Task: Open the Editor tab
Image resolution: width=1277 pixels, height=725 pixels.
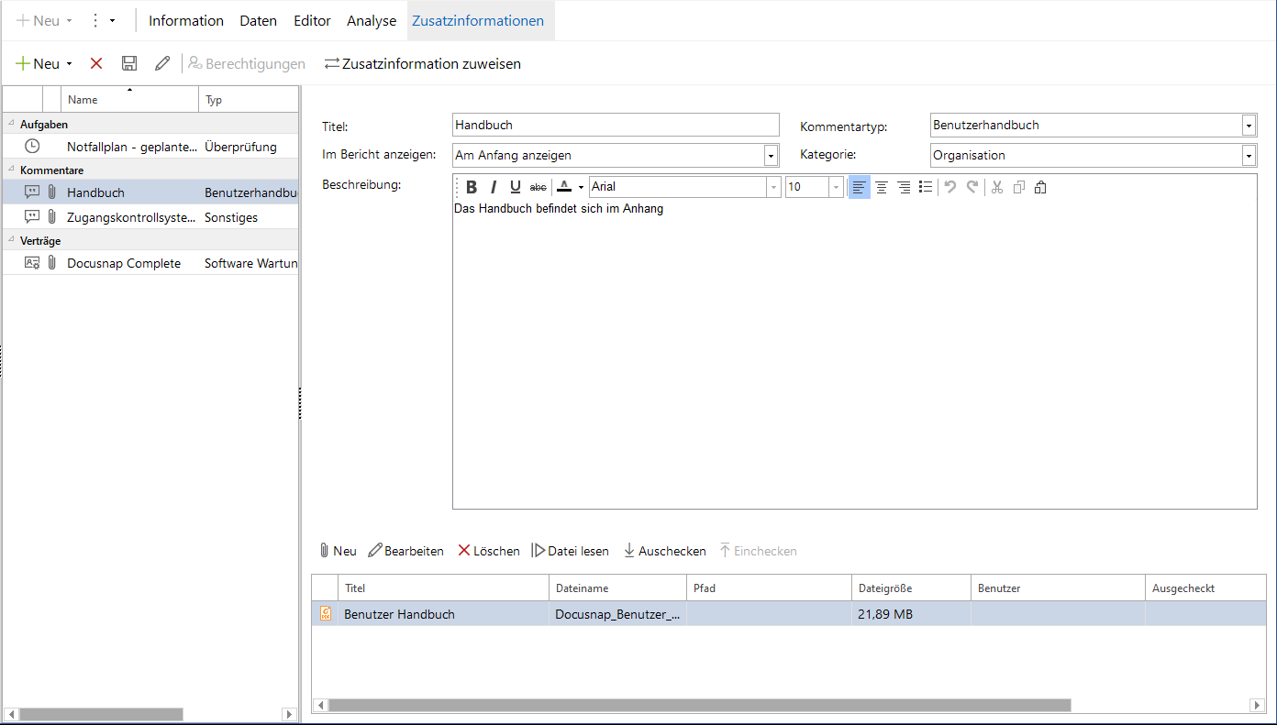Action: coord(312,20)
